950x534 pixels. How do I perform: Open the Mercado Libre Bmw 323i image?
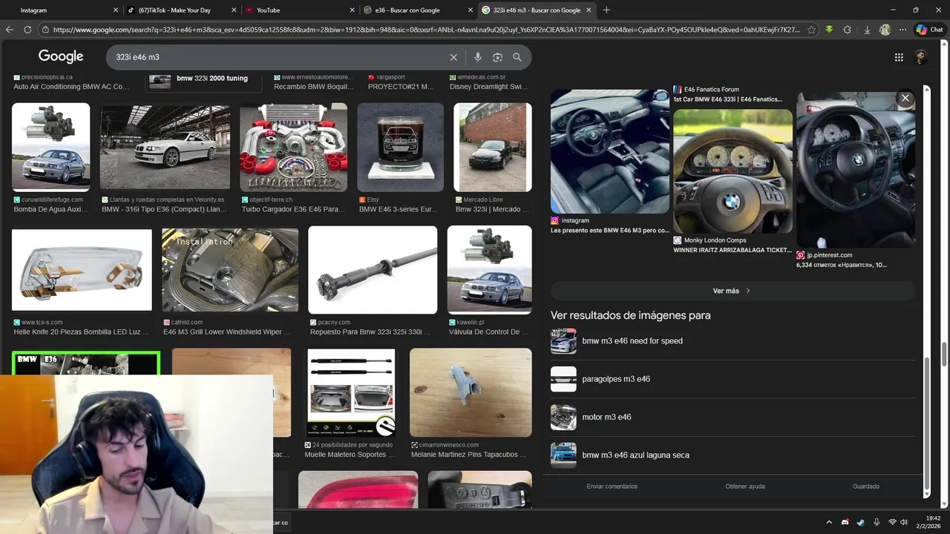(493, 147)
